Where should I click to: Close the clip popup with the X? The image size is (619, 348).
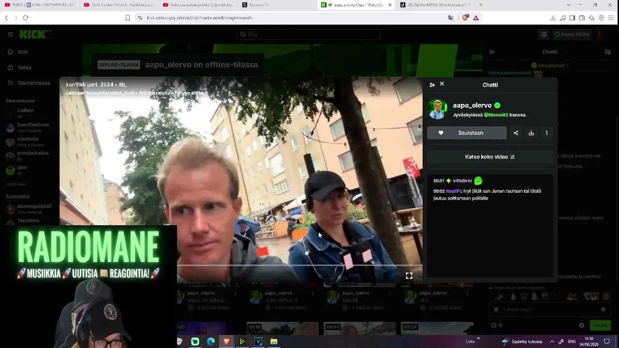tap(442, 84)
